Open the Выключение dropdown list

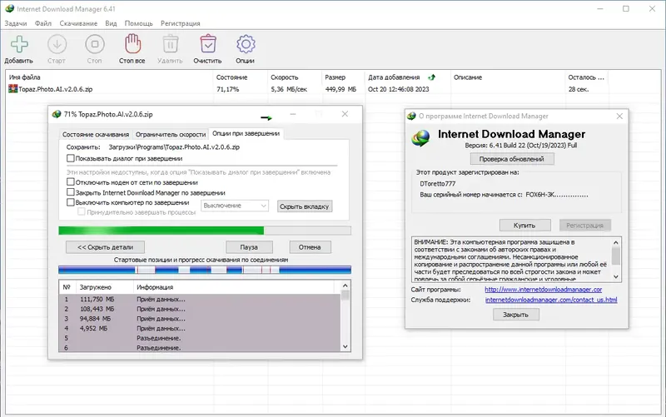pos(235,206)
